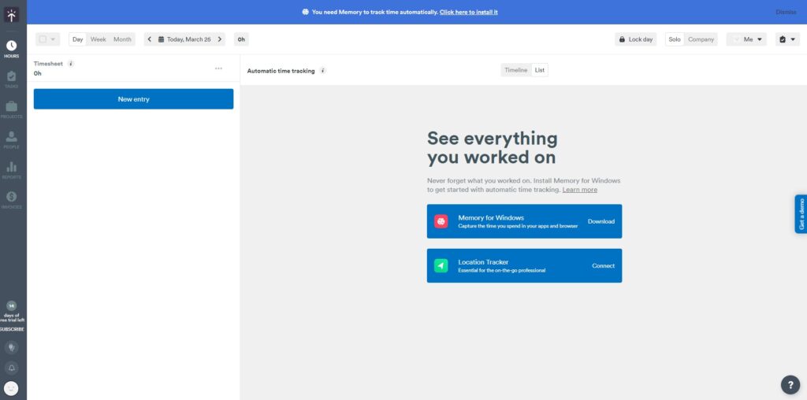807x400 pixels.
Task: Switch to Week view
Action: coord(99,39)
